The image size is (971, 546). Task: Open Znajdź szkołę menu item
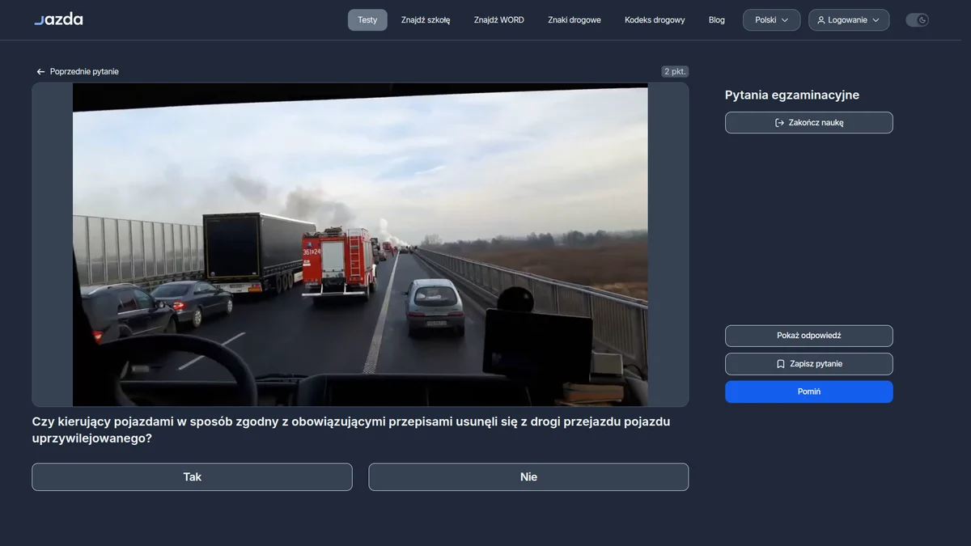426,20
